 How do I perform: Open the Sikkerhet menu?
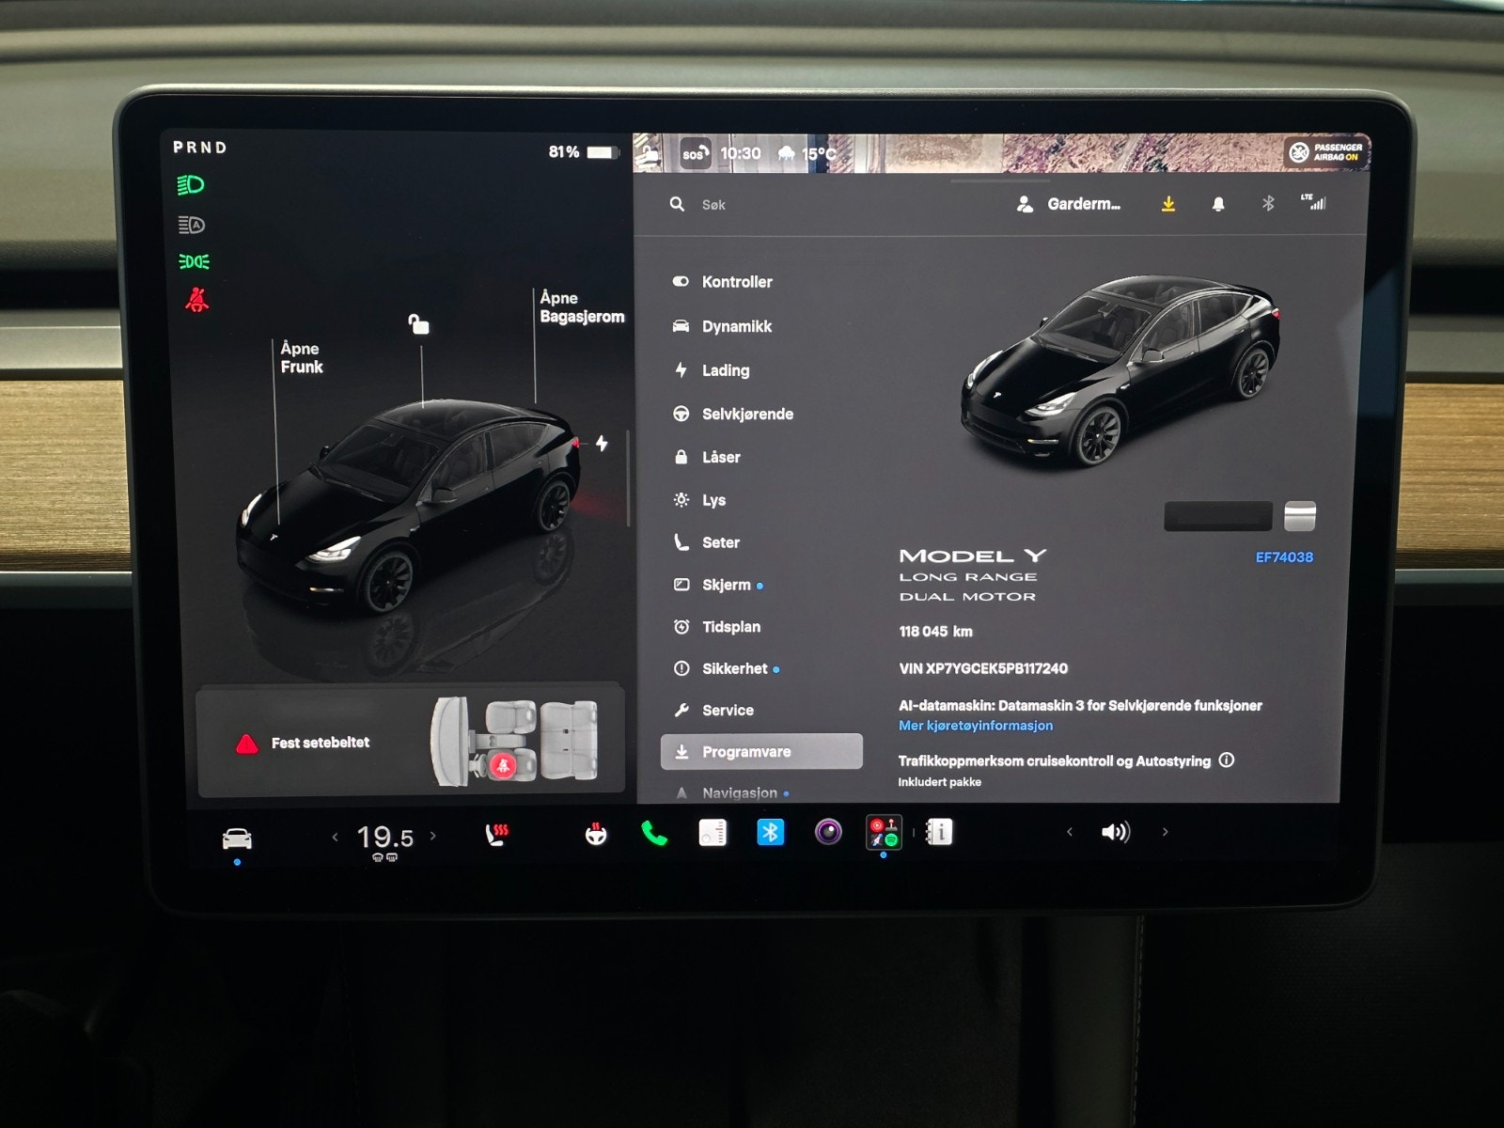pyautogui.click(x=726, y=668)
